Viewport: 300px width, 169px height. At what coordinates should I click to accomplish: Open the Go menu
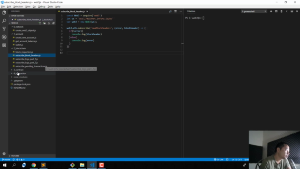pyautogui.click(x=34, y=7)
